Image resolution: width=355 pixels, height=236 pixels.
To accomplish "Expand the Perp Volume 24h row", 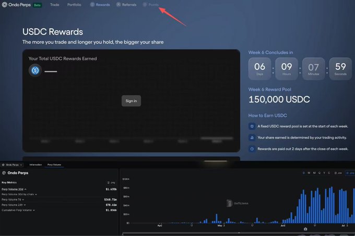I will tap(14, 205).
